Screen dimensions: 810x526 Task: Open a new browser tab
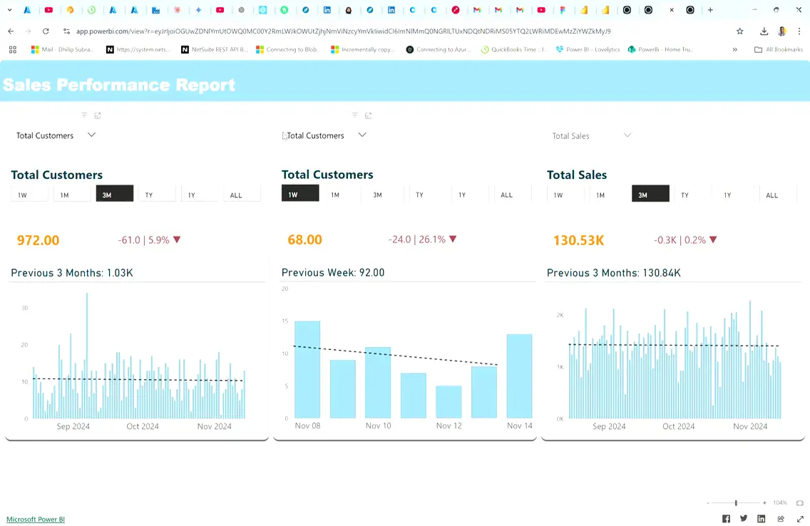710,10
